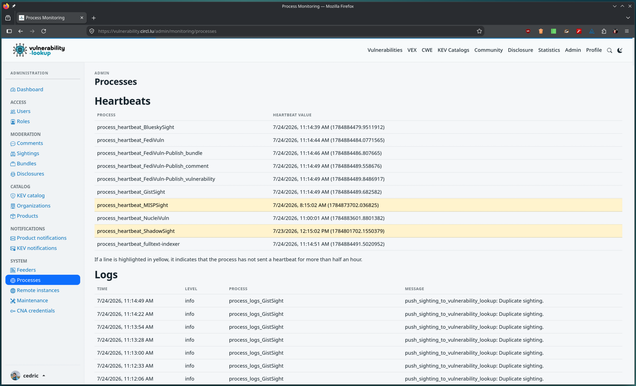Viewport: 636px width, 386px height.
Task: Open Admin nav item
Action: (573, 50)
